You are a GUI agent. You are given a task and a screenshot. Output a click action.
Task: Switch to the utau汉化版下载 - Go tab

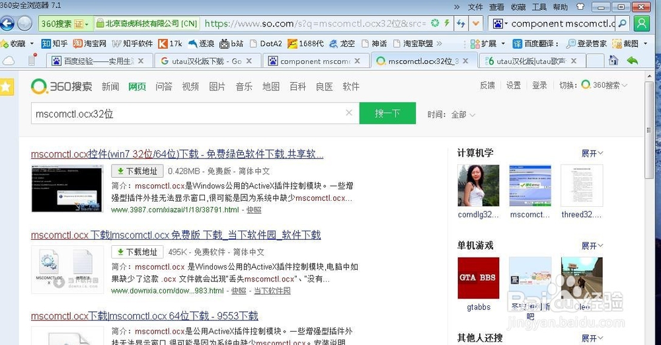206,61
